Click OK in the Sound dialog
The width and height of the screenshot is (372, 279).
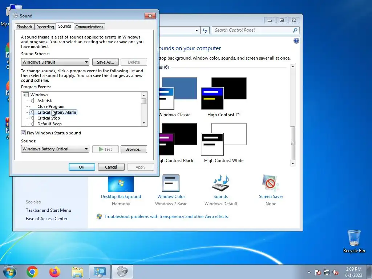[82, 167]
